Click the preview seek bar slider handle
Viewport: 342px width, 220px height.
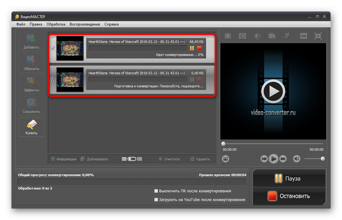pyautogui.click(x=223, y=144)
